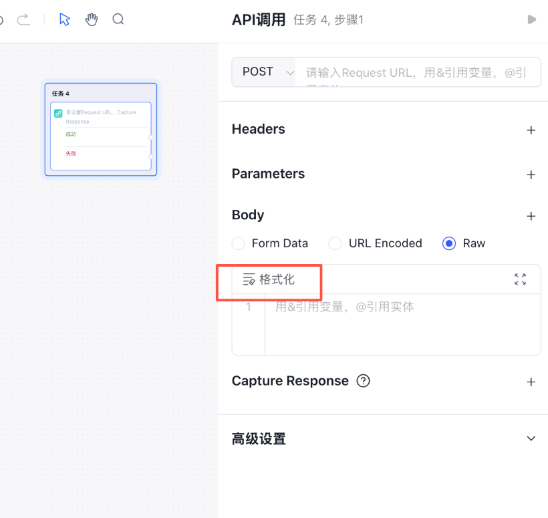Click the redo arrow icon
The width and height of the screenshot is (548, 518).
(23, 19)
